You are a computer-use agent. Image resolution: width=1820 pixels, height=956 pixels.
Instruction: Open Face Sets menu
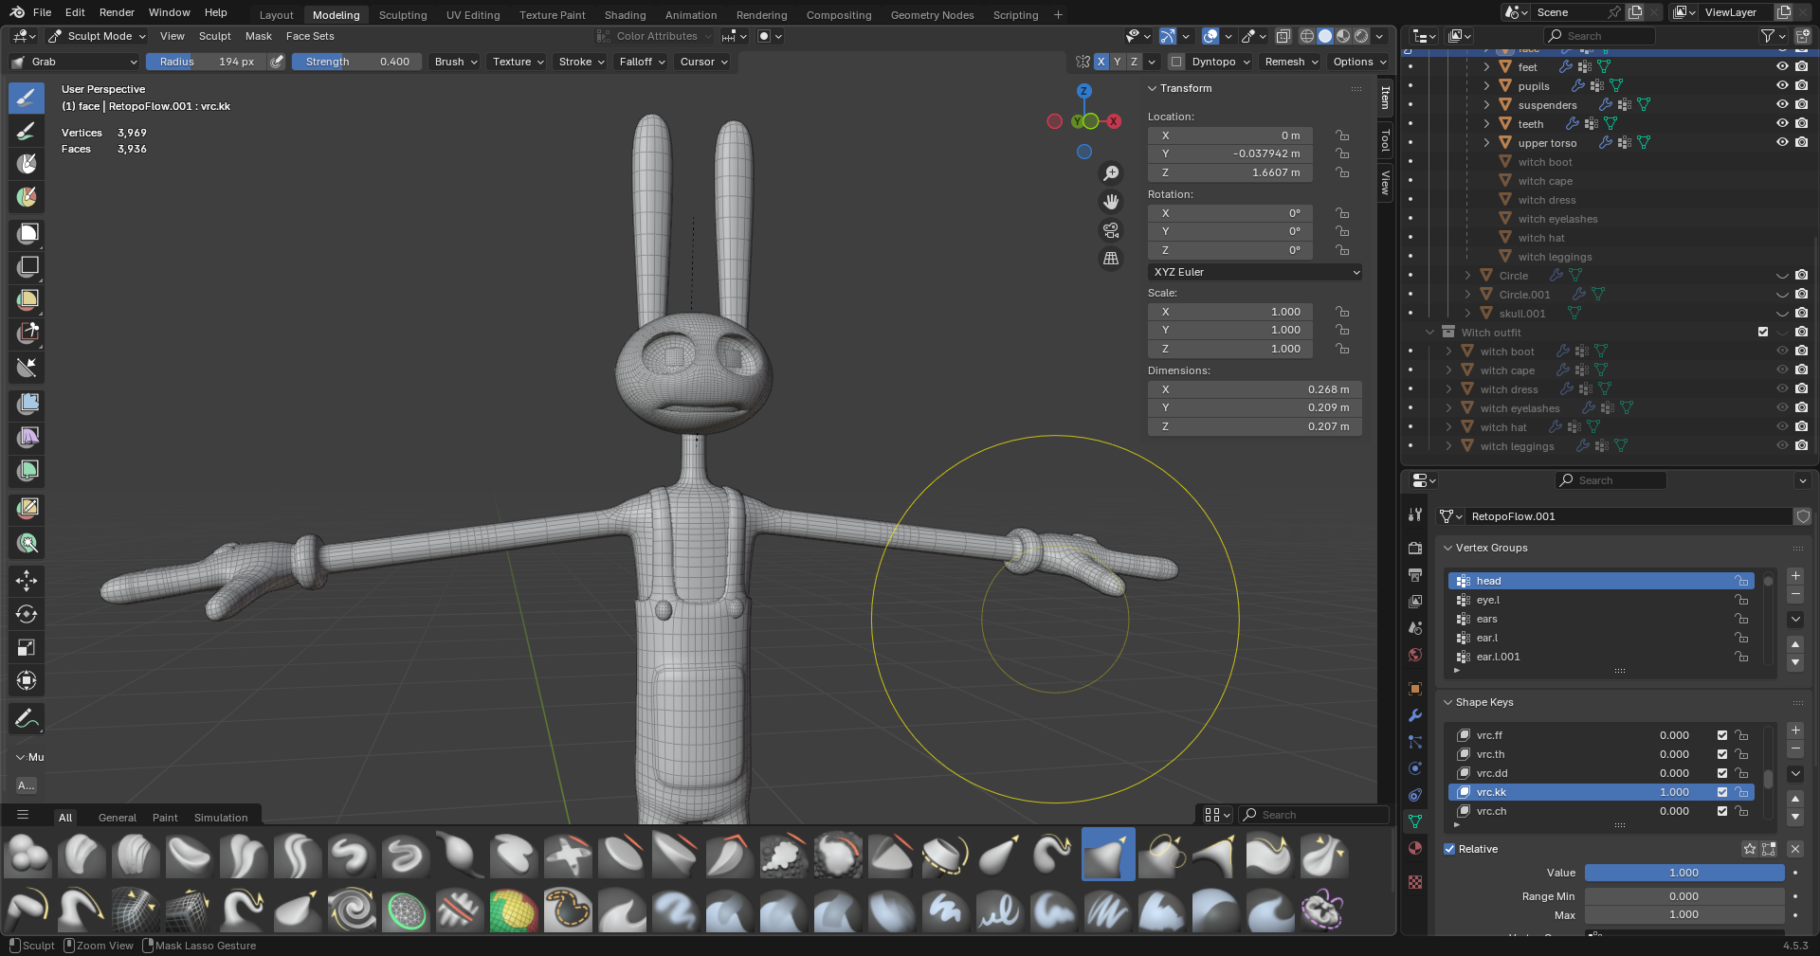[x=310, y=36]
